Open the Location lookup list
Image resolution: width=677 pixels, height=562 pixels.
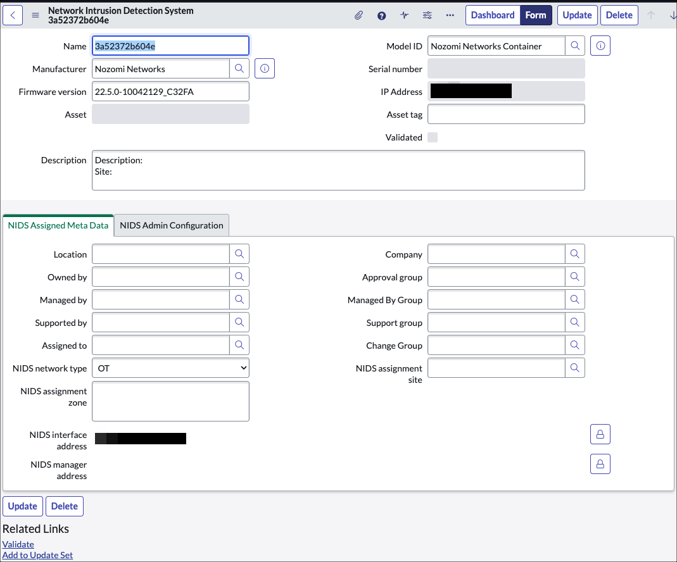(239, 254)
